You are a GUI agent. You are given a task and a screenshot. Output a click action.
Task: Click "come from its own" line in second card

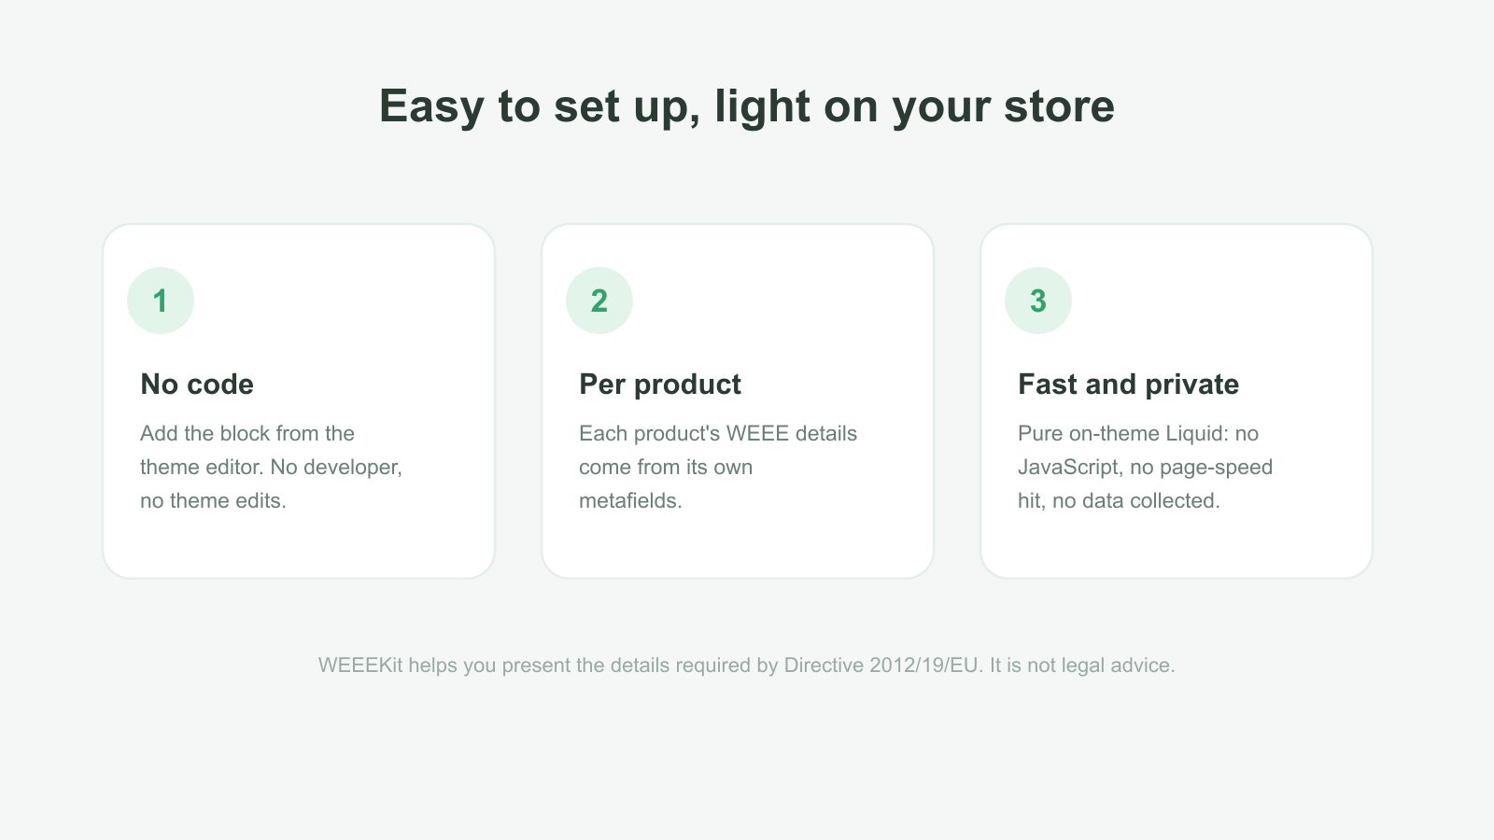[x=666, y=467]
